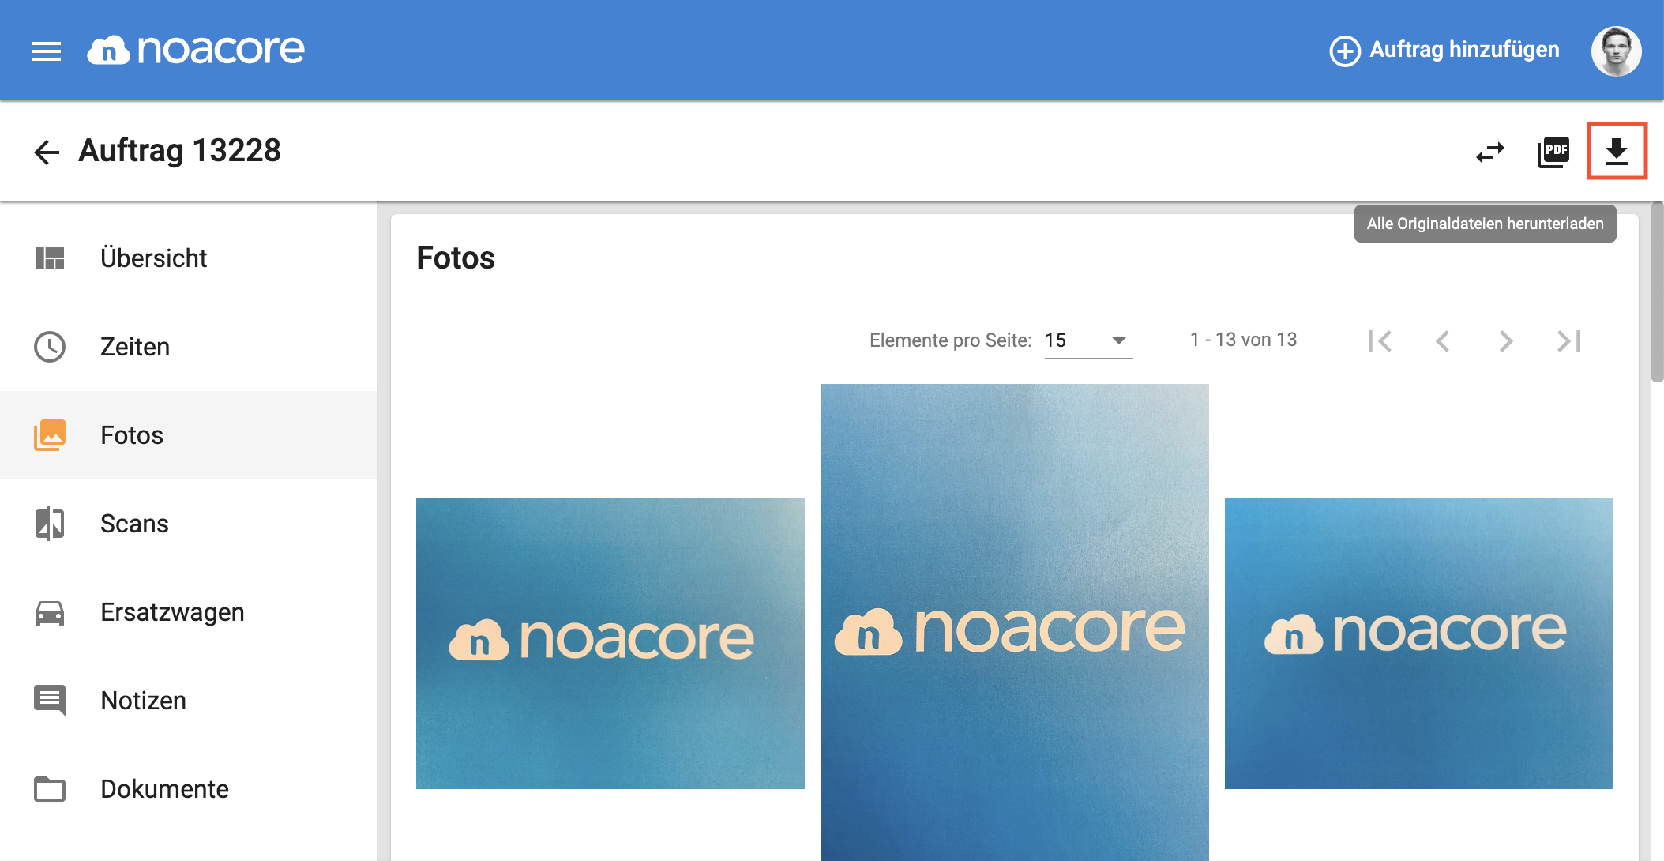Click the plus icon for adding an order
The width and height of the screenshot is (1664, 861).
point(1345,51)
